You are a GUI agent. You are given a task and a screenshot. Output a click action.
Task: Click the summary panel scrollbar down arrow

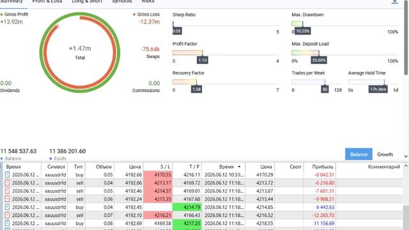(406, 157)
